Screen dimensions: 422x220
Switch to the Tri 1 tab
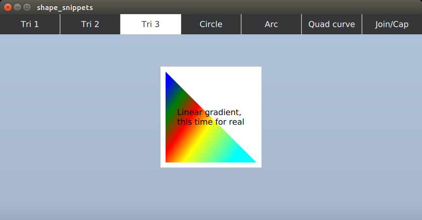(30, 24)
